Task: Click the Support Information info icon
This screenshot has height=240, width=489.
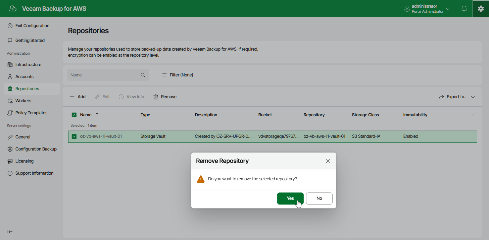Action: (x=10, y=173)
